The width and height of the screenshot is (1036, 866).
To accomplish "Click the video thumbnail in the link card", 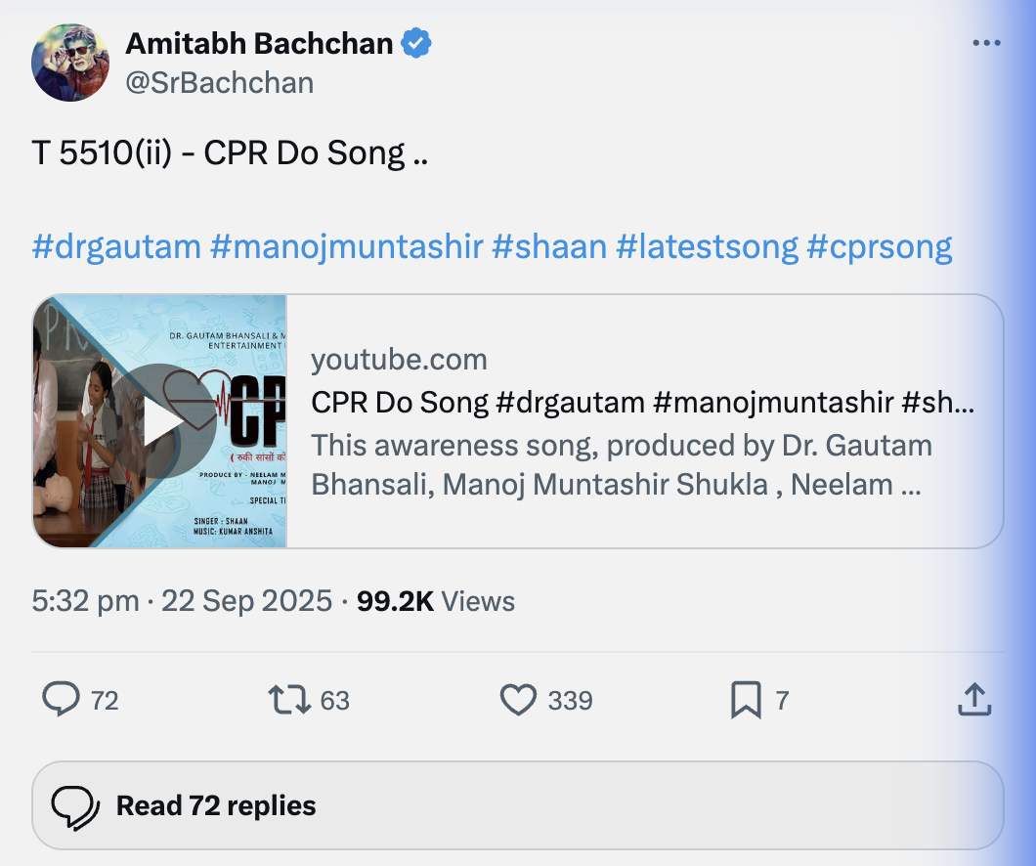I will 162,421.
